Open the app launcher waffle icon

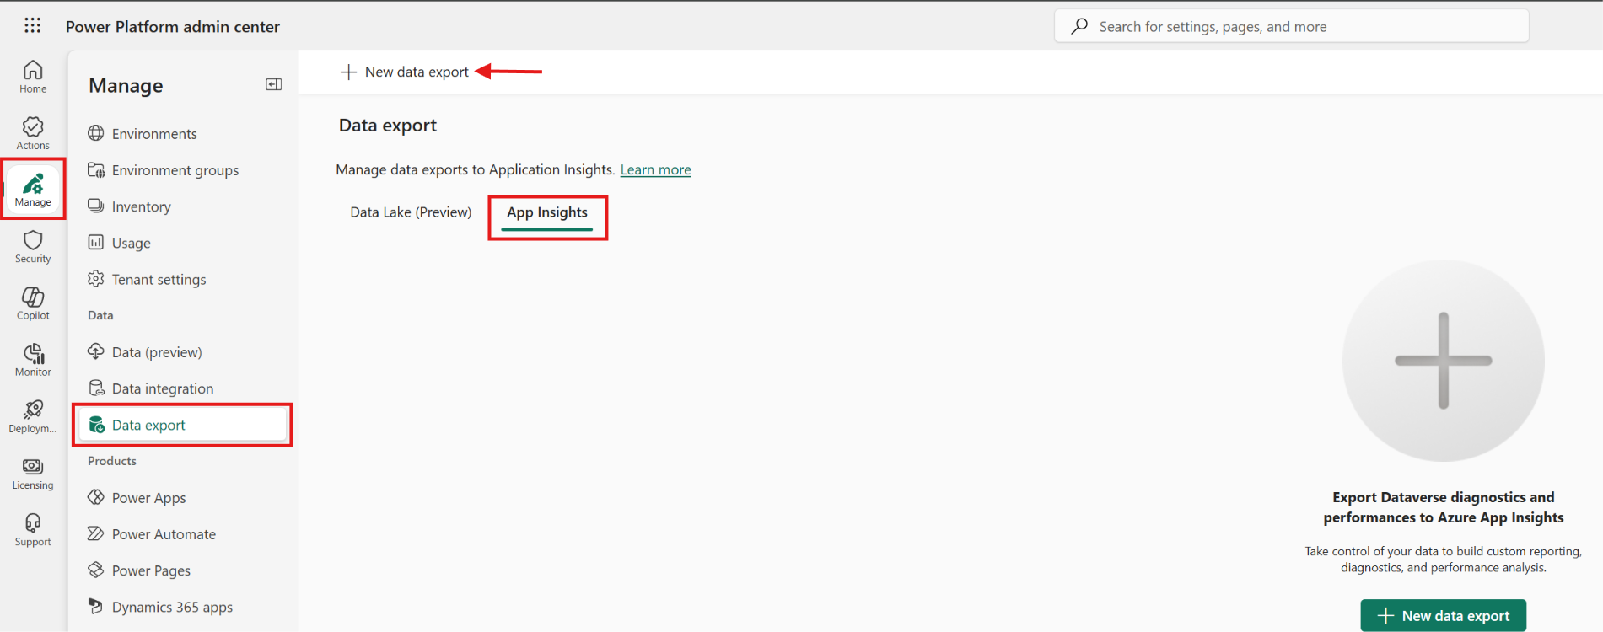coord(32,25)
